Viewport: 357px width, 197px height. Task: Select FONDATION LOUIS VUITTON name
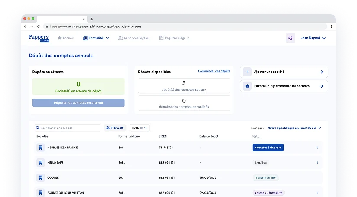click(x=65, y=193)
